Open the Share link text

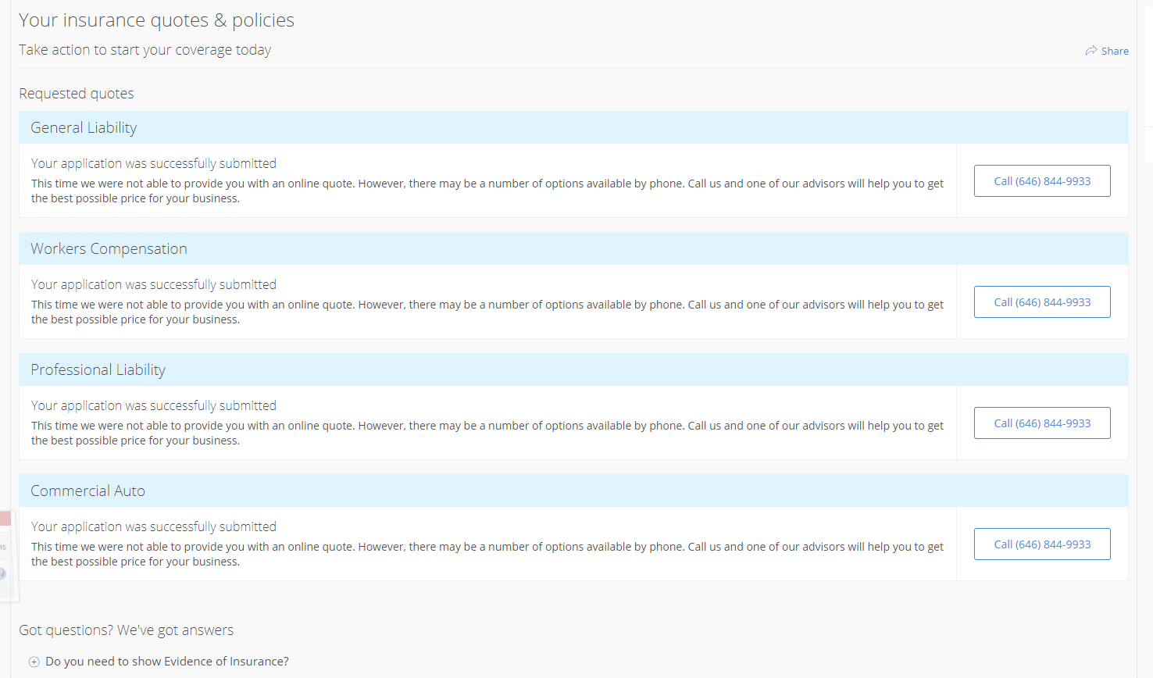point(1115,51)
